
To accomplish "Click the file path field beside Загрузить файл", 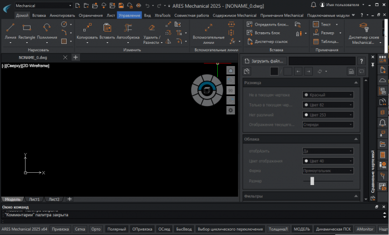I will pos(322,61).
